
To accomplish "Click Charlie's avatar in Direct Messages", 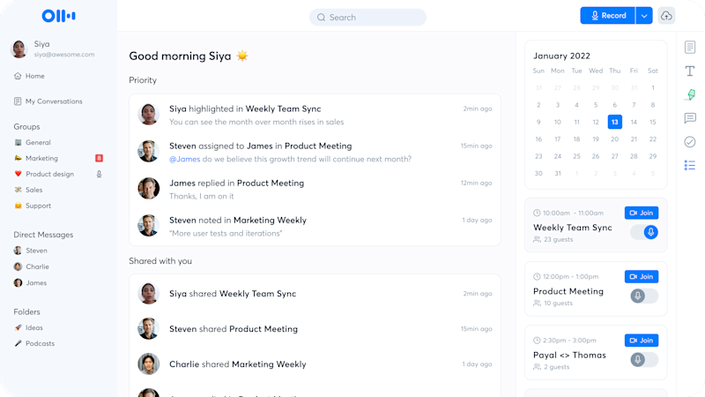I will coord(18,266).
